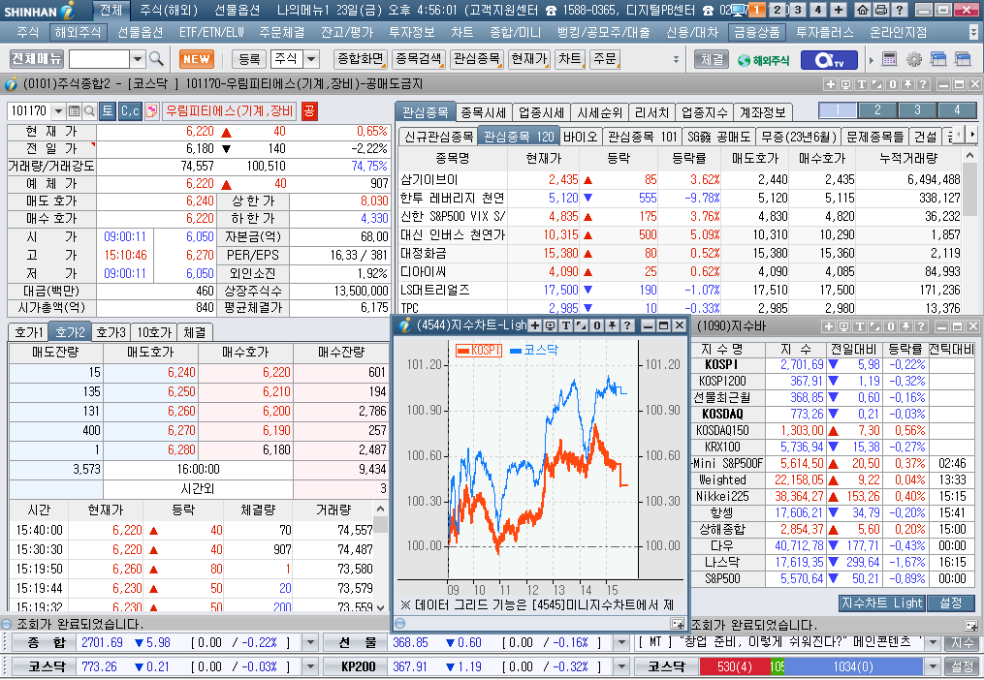This screenshot has width=984, height=680.
Task: Open the orange NEW badge button
Action: tap(197, 59)
